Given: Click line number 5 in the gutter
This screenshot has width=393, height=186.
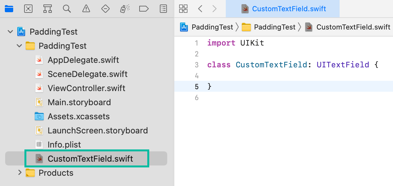Looking at the screenshot, I should (197, 87).
